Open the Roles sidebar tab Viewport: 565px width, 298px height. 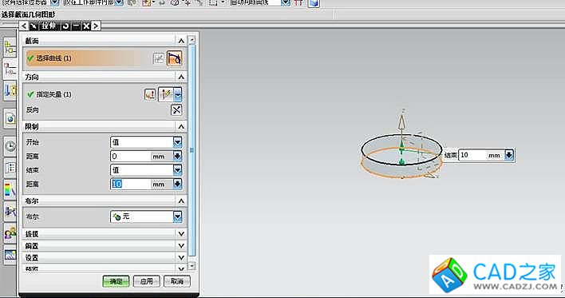click(10, 234)
